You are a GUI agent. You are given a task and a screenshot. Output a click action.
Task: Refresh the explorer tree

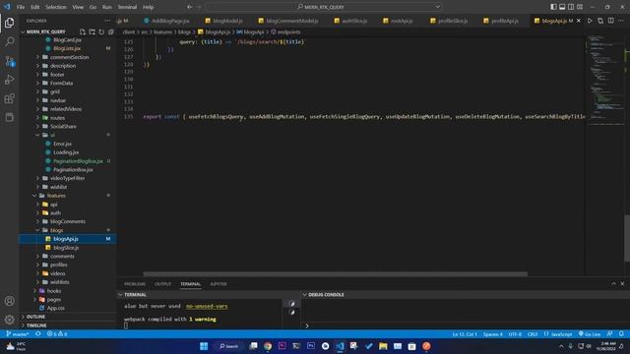(101, 31)
